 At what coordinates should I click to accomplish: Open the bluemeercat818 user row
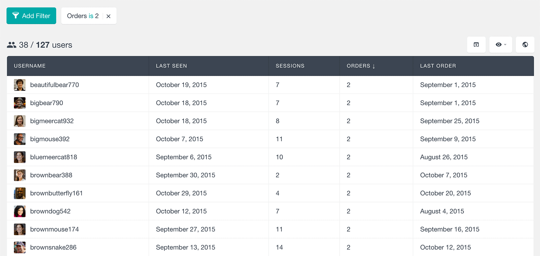270,157
